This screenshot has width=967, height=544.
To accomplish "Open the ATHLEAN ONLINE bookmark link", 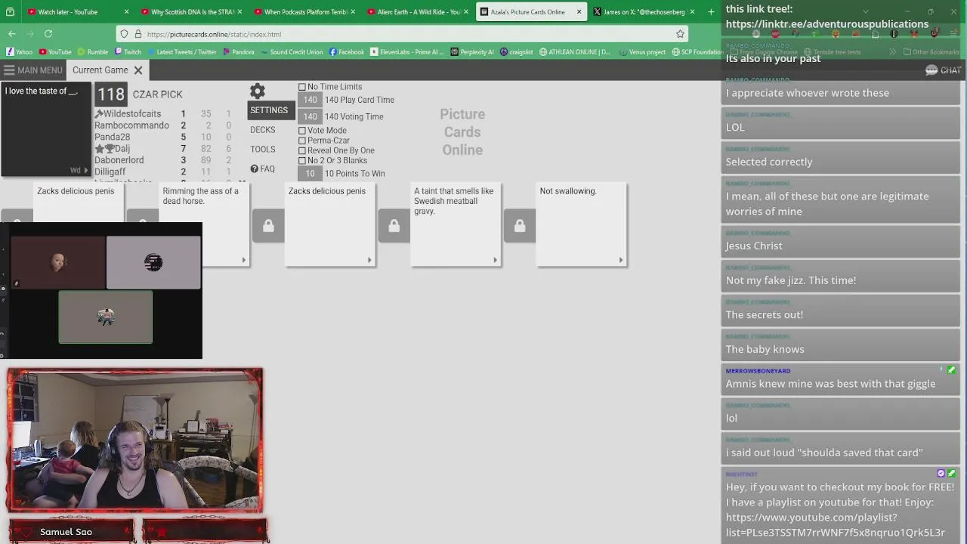I will [574, 52].
